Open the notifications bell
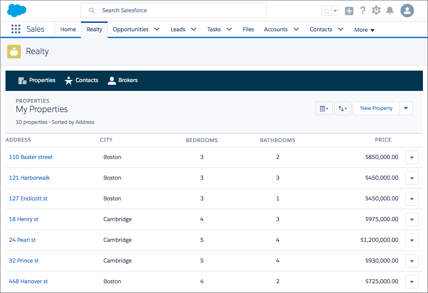 [x=390, y=11]
